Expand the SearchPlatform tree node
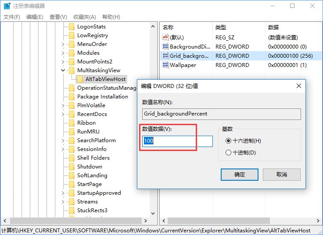Viewport: 323px width, 235px height. coord(63,140)
